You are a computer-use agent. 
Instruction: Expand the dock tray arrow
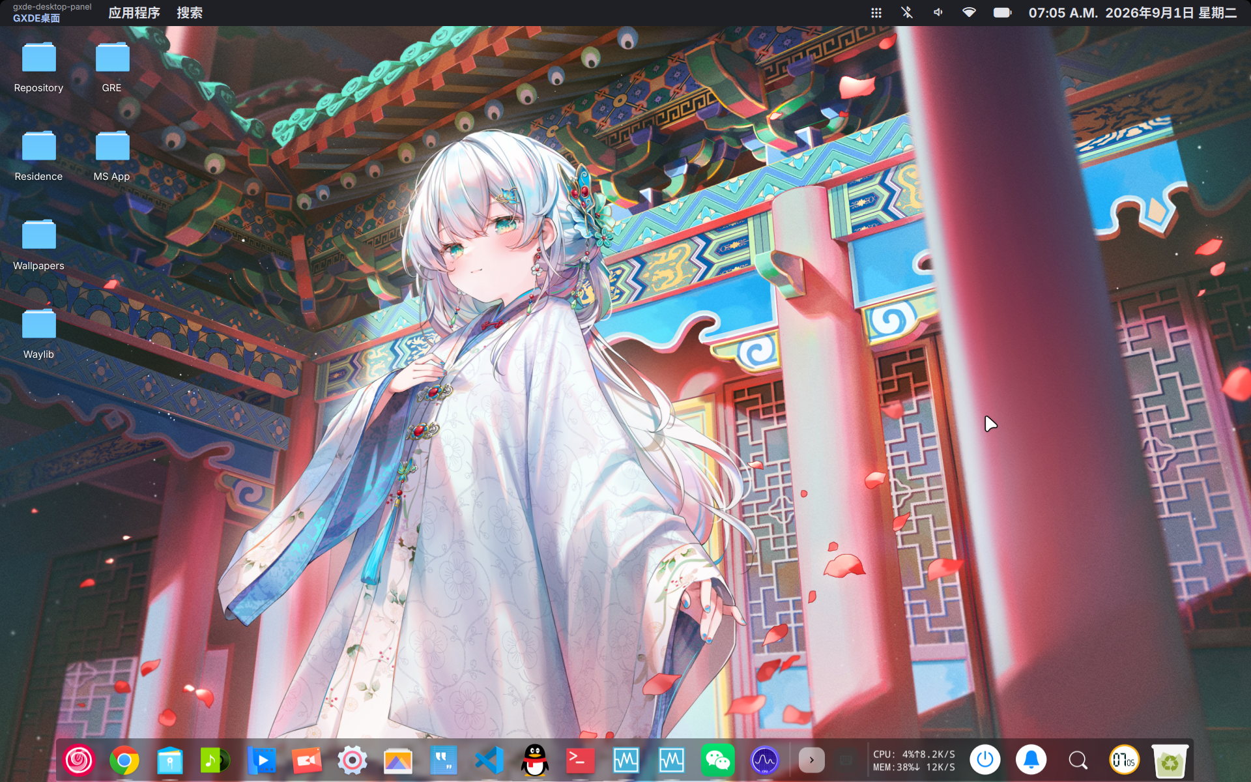point(812,760)
